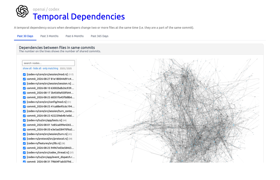Toggle commit_2026-08-01 1e85ca099e4265 checkbox

tap(24, 125)
